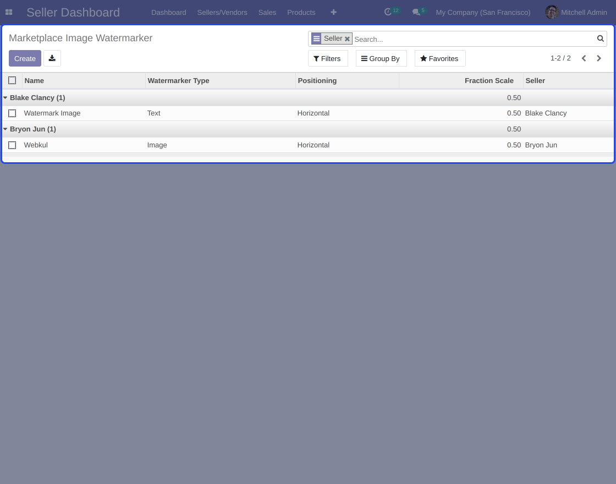Open the Filters dropdown
This screenshot has height=484, width=616.
328,58
